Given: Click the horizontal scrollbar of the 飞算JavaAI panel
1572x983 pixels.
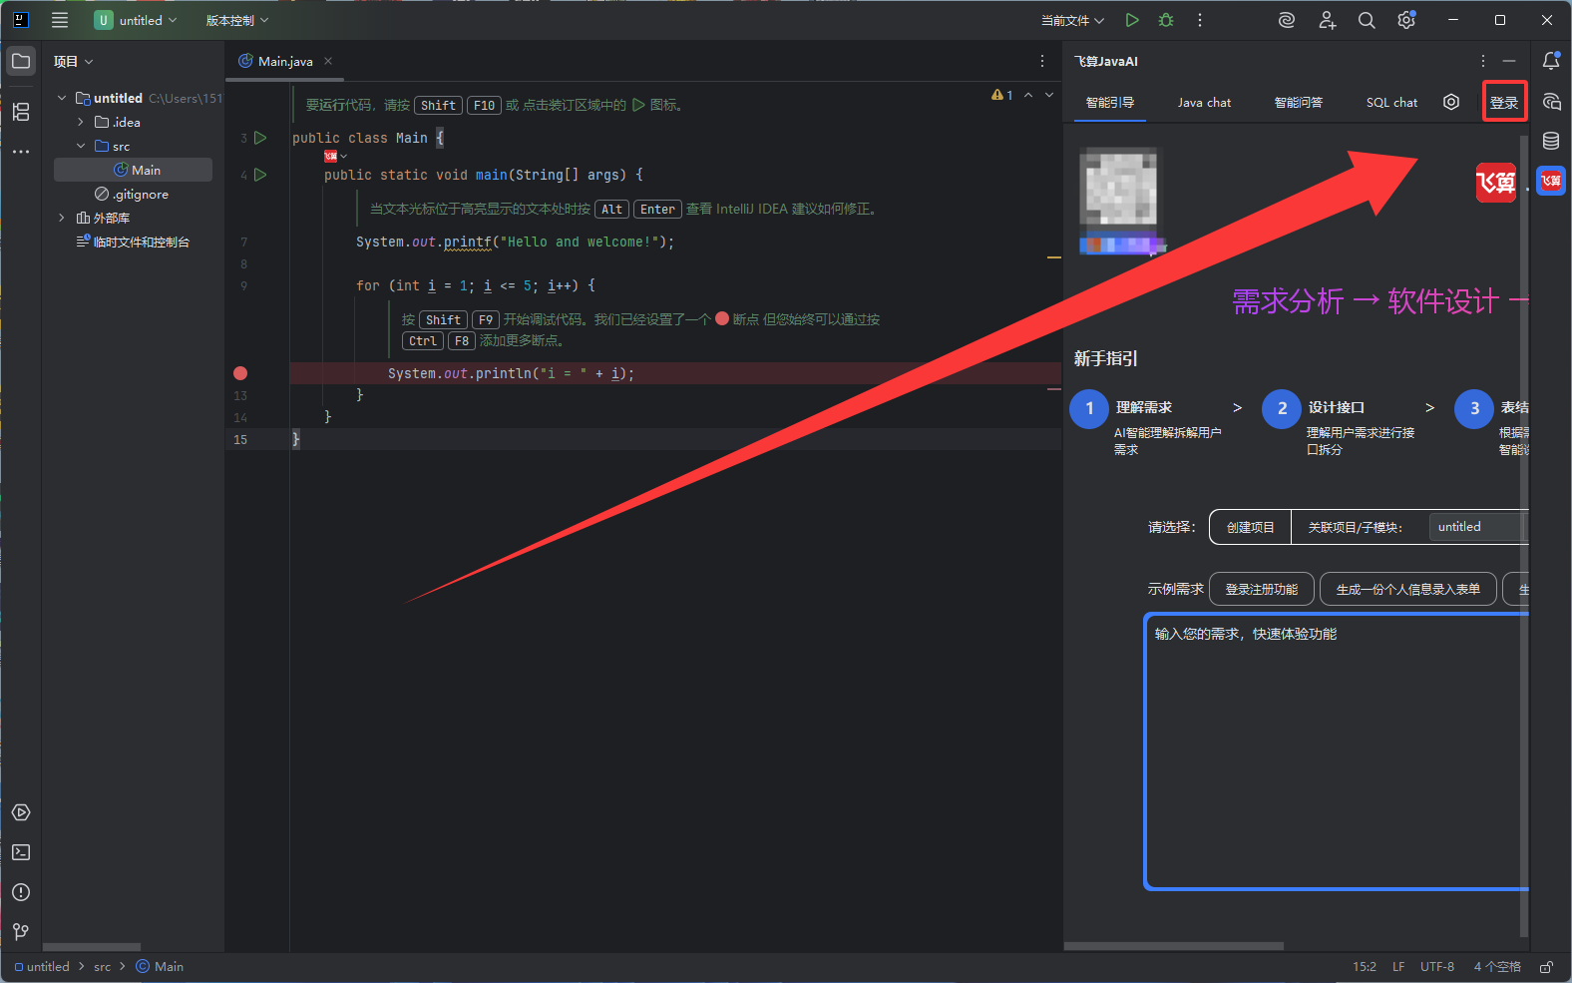Looking at the screenshot, I should pyautogui.click(x=1174, y=946).
